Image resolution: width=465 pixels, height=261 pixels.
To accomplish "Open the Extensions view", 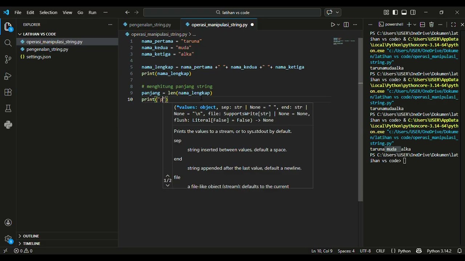I will click(x=8, y=92).
